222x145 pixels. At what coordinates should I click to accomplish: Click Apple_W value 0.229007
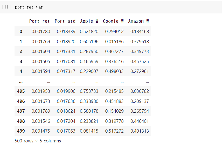pyautogui.click(x=89, y=71)
